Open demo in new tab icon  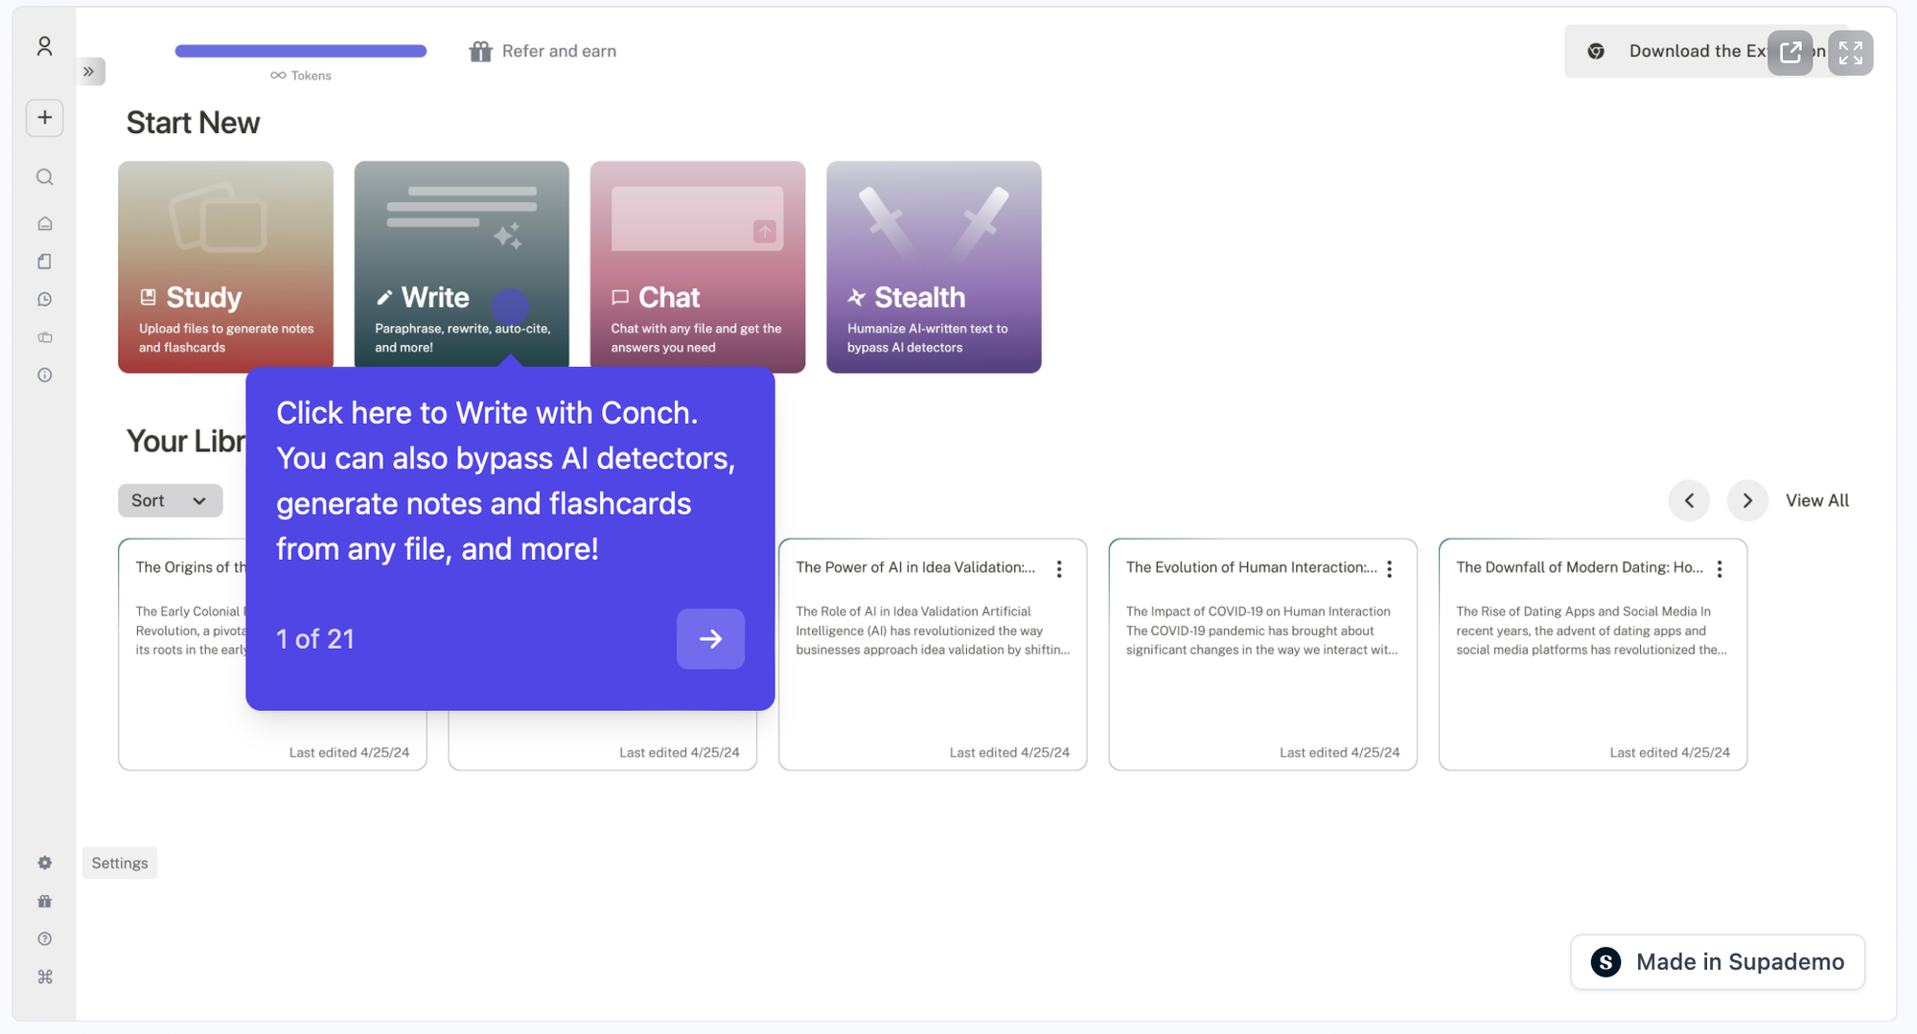1790,53
